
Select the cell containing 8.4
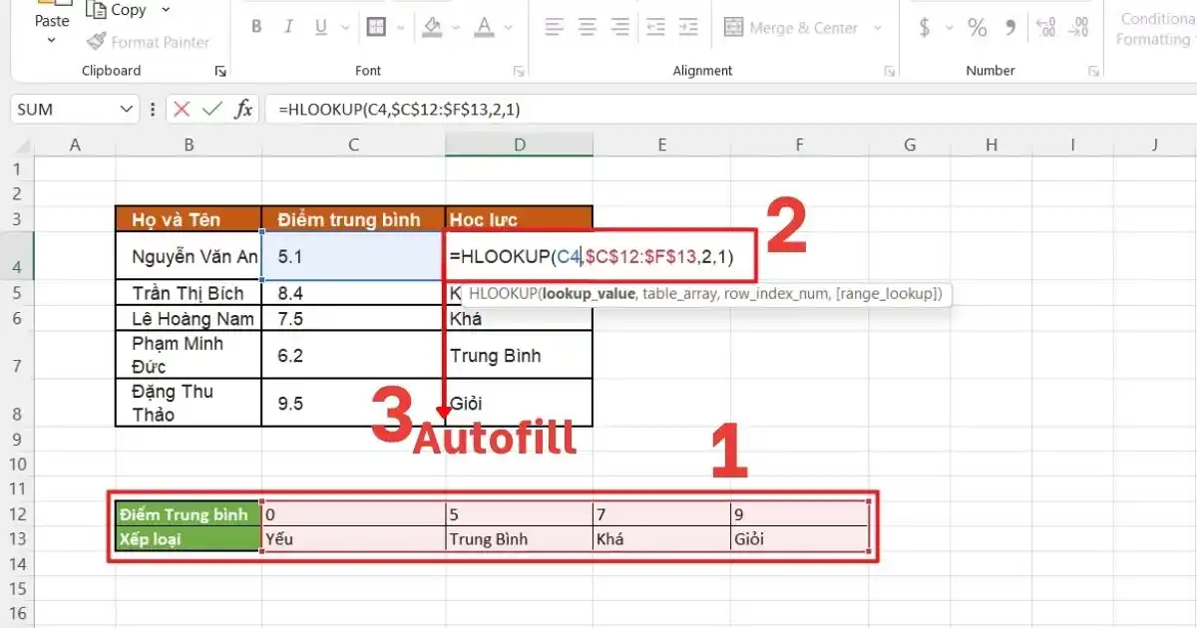click(x=353, y=293)
